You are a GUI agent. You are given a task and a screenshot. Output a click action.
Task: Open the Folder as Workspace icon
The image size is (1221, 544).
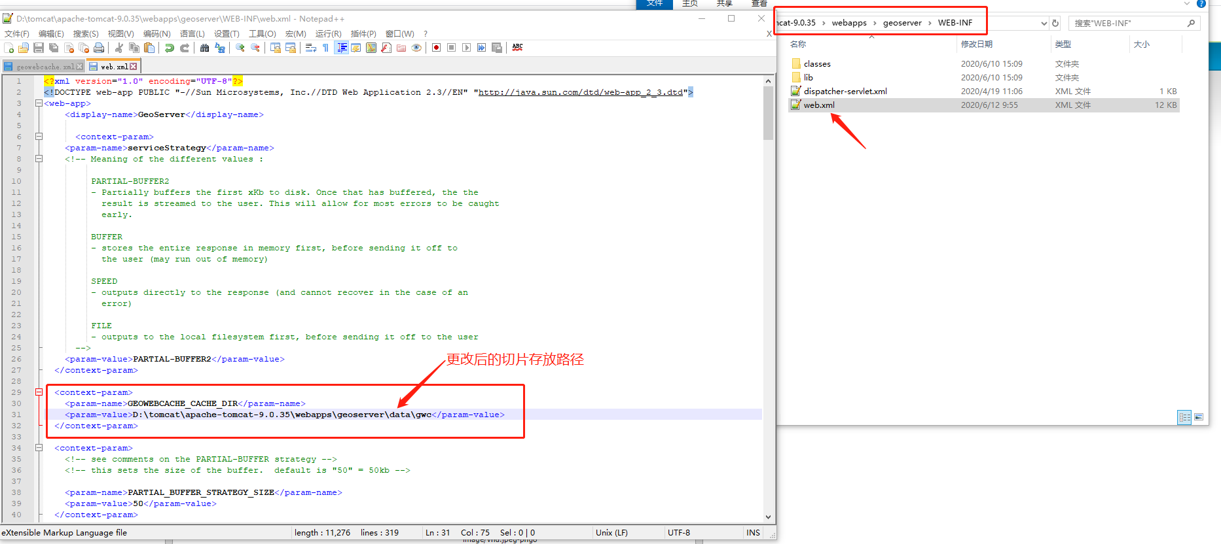click(x=401, y=48)
